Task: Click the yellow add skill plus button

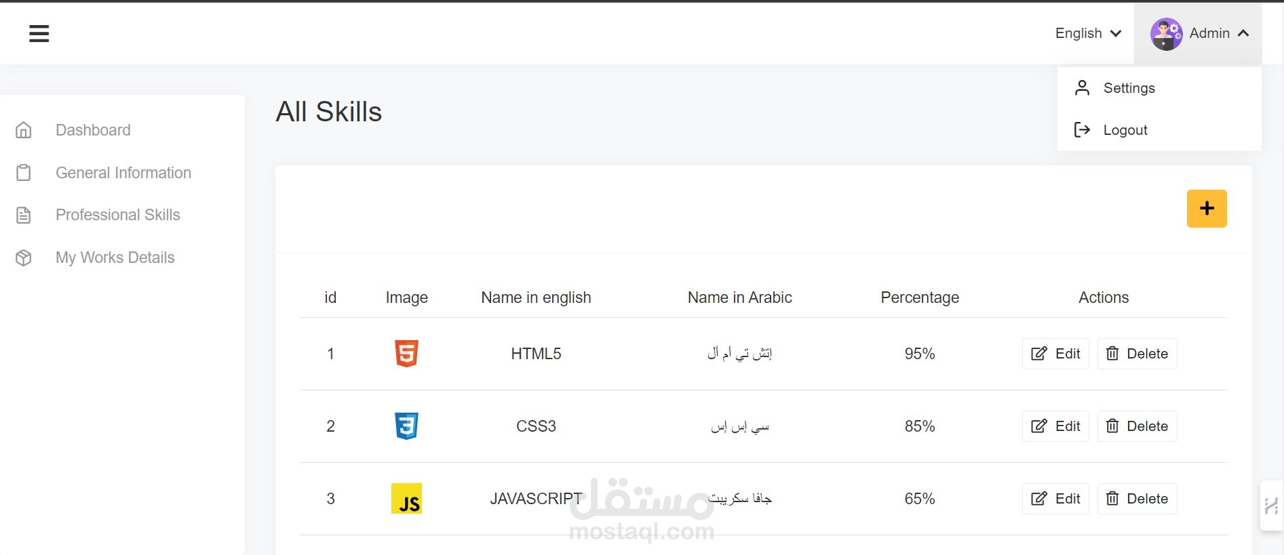Action: (x=1206, y=209)
